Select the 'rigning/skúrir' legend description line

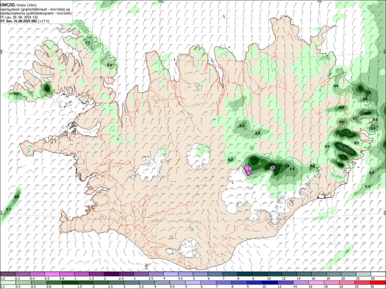35,9
